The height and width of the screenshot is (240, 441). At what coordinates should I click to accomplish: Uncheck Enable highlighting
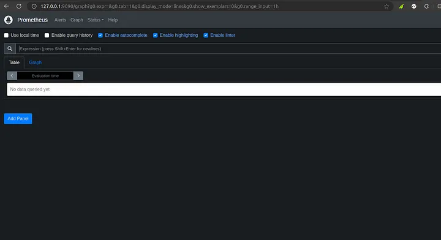coord(155,35)
